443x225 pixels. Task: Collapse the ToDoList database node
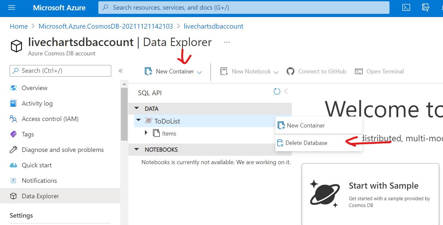(139, 120)
